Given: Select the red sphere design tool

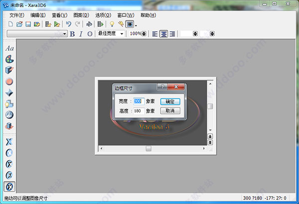Looking at the screenshot, I should point(9,82).
